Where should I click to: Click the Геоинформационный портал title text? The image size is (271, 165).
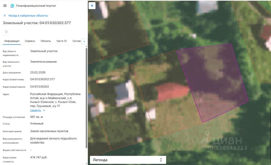click(x=36, y=6)
